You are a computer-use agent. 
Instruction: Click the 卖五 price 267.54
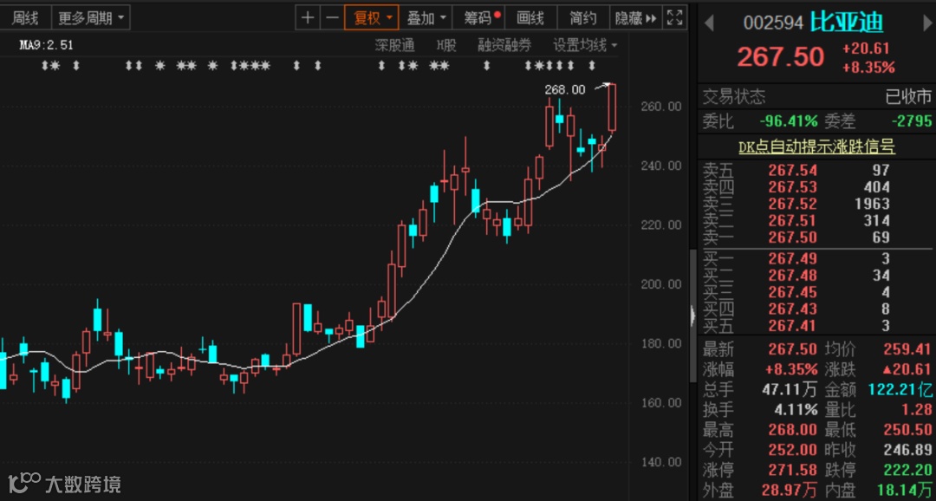pyautogui.click(x=793, y=171)
